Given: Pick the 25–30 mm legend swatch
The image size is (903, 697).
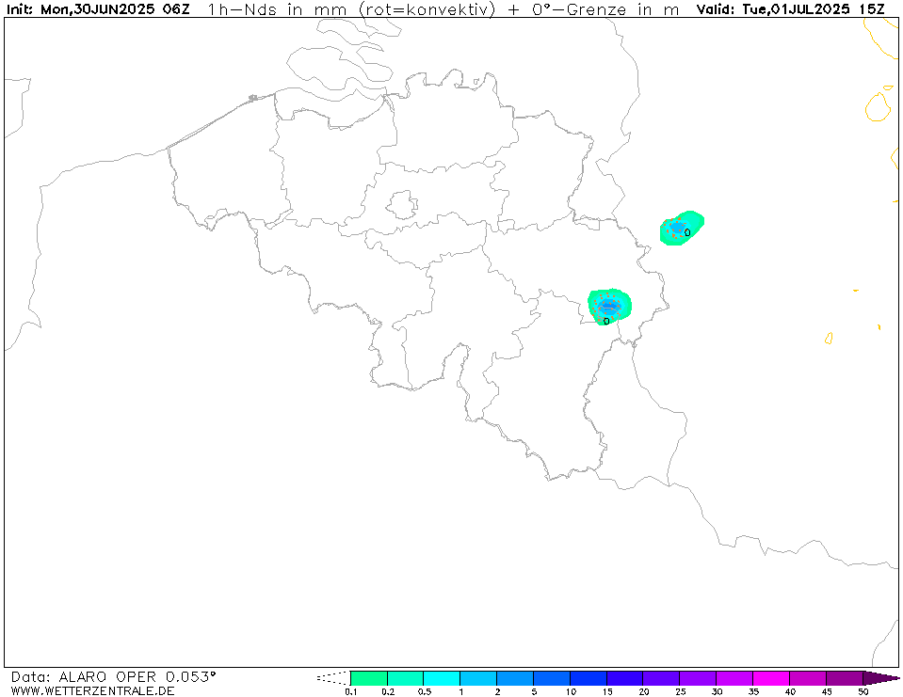Looking at the screenshot, I should pyautogui.click(x=698, y=678).
